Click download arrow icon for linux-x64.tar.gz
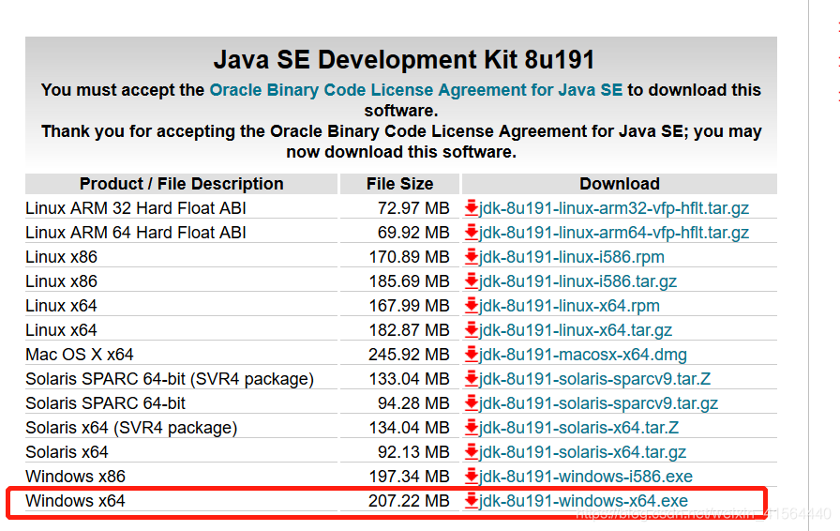Screen dimensions: 840x531 click(472, 330)
